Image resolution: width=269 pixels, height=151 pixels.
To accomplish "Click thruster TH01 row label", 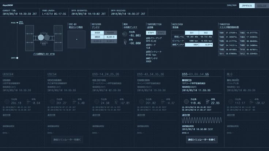I will click(x=221, y=33).
